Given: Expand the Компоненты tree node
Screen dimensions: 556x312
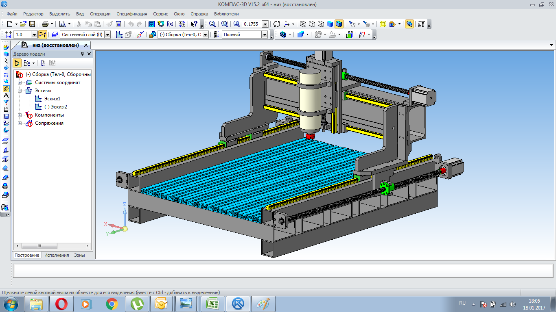Looking at the screenshot, I should pyautogui.click(x=20, y=115).
